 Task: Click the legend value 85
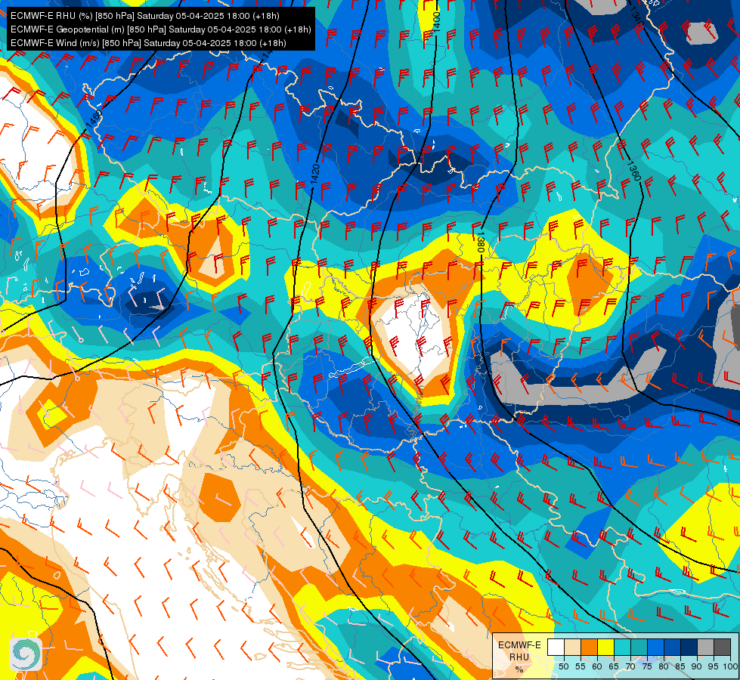(x=680, y=666)
